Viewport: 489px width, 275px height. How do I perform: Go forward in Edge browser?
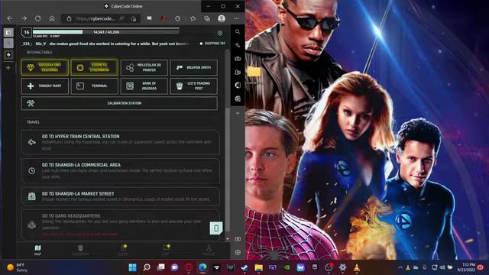click(x=24, y=18)
